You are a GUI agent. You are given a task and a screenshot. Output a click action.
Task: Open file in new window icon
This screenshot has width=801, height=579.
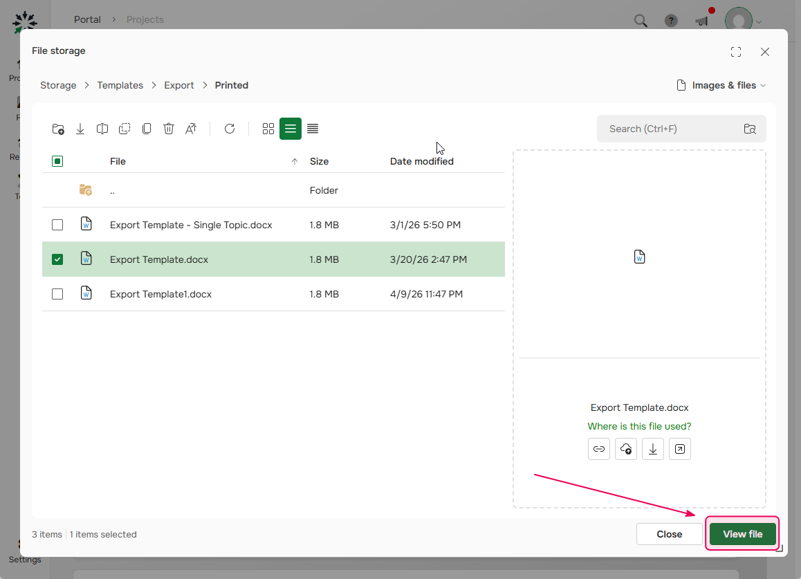tap(680, 449)
